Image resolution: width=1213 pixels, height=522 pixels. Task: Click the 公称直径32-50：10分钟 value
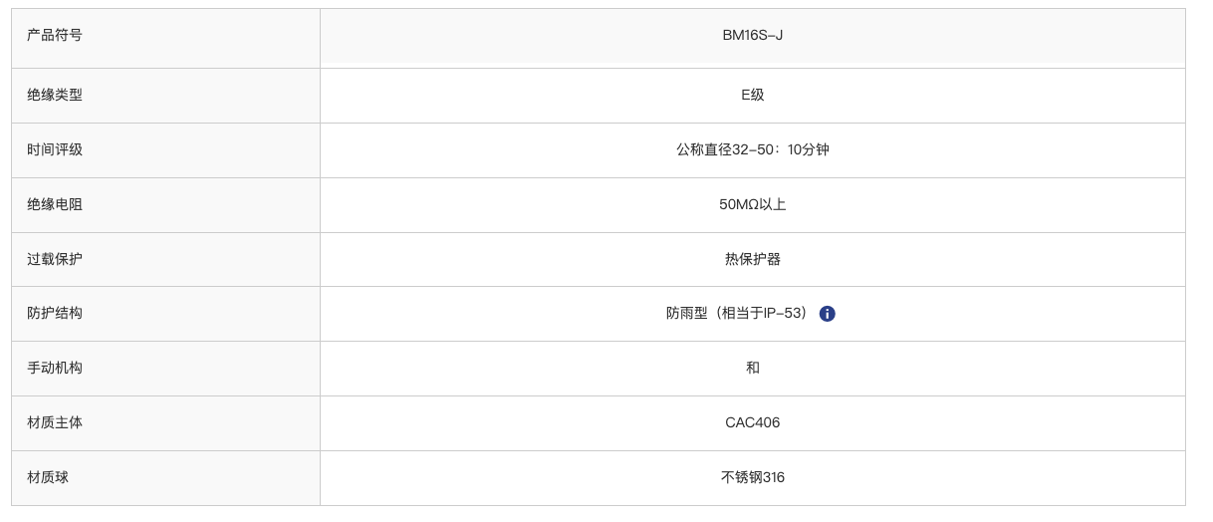753,150
